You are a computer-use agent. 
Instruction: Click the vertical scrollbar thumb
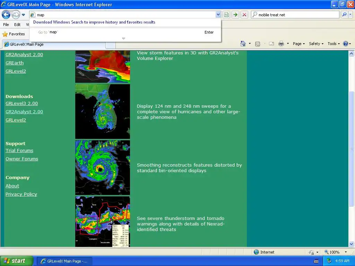351,148
